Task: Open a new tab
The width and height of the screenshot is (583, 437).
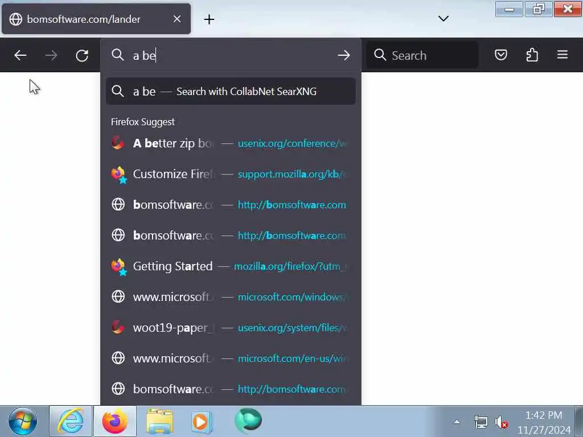Action: 209,19
